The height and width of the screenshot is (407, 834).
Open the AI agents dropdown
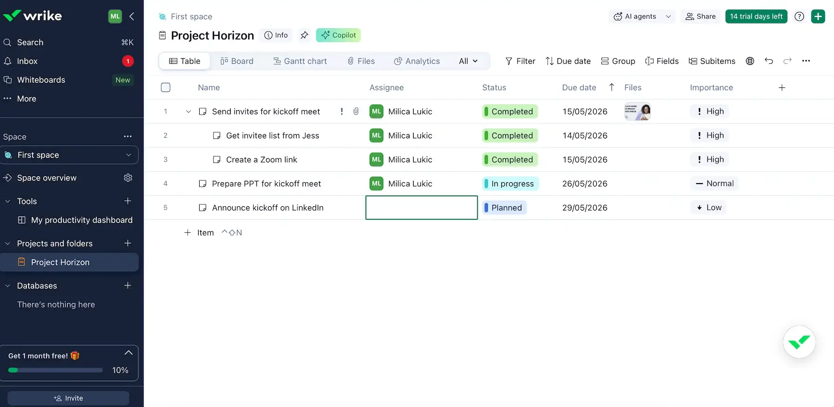click(642, 17)
